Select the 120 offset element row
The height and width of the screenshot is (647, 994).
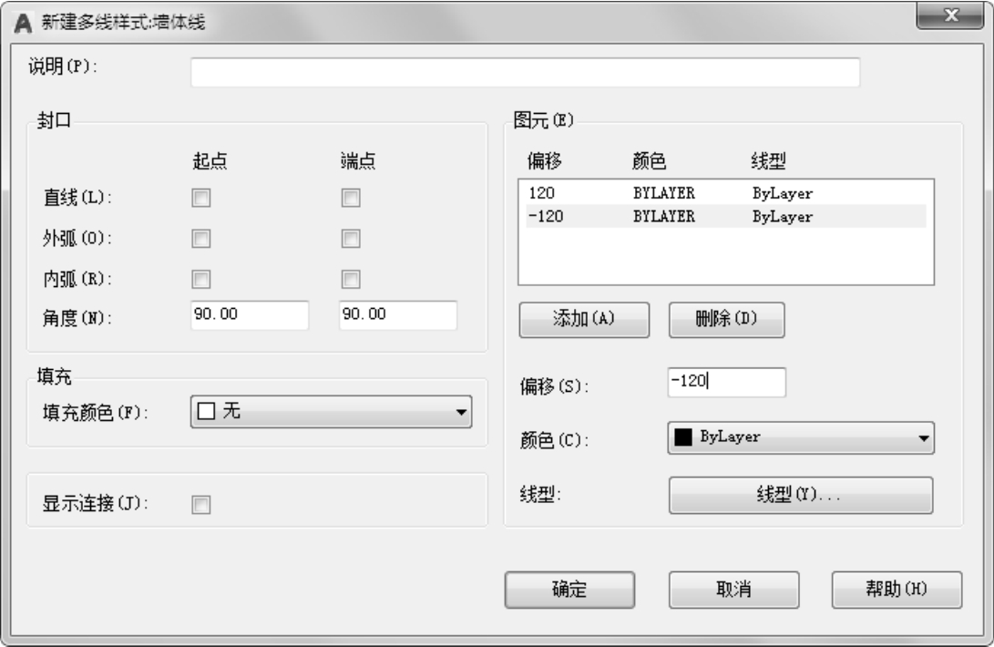(726, 193)
